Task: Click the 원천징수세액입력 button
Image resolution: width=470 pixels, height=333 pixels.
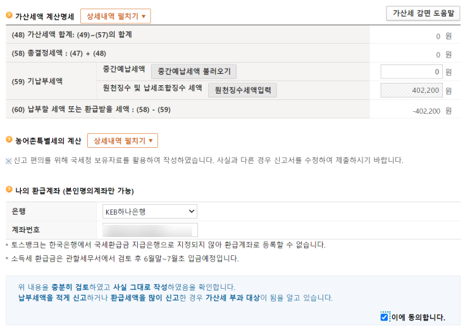Action: pos(242,90)
